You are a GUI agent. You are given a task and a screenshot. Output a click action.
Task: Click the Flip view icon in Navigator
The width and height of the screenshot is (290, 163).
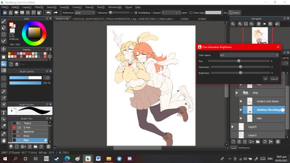pos(277,24)
